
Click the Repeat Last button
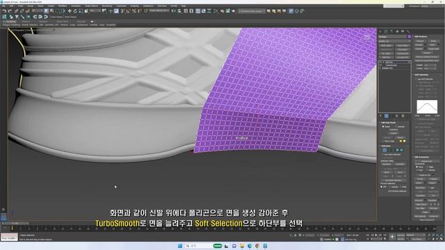point(426,161)
